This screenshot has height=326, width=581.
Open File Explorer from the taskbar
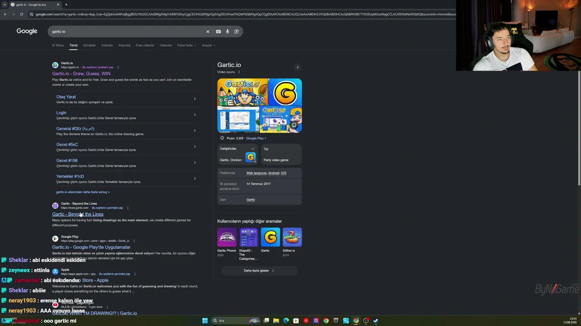(276, 321)
